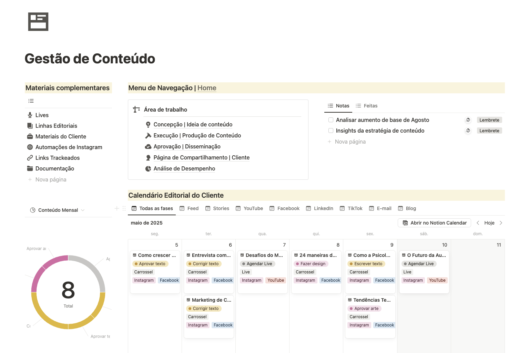518x353 pixels.
Task: Click the lightbulb icon next to Concepção
Action: 148,125
